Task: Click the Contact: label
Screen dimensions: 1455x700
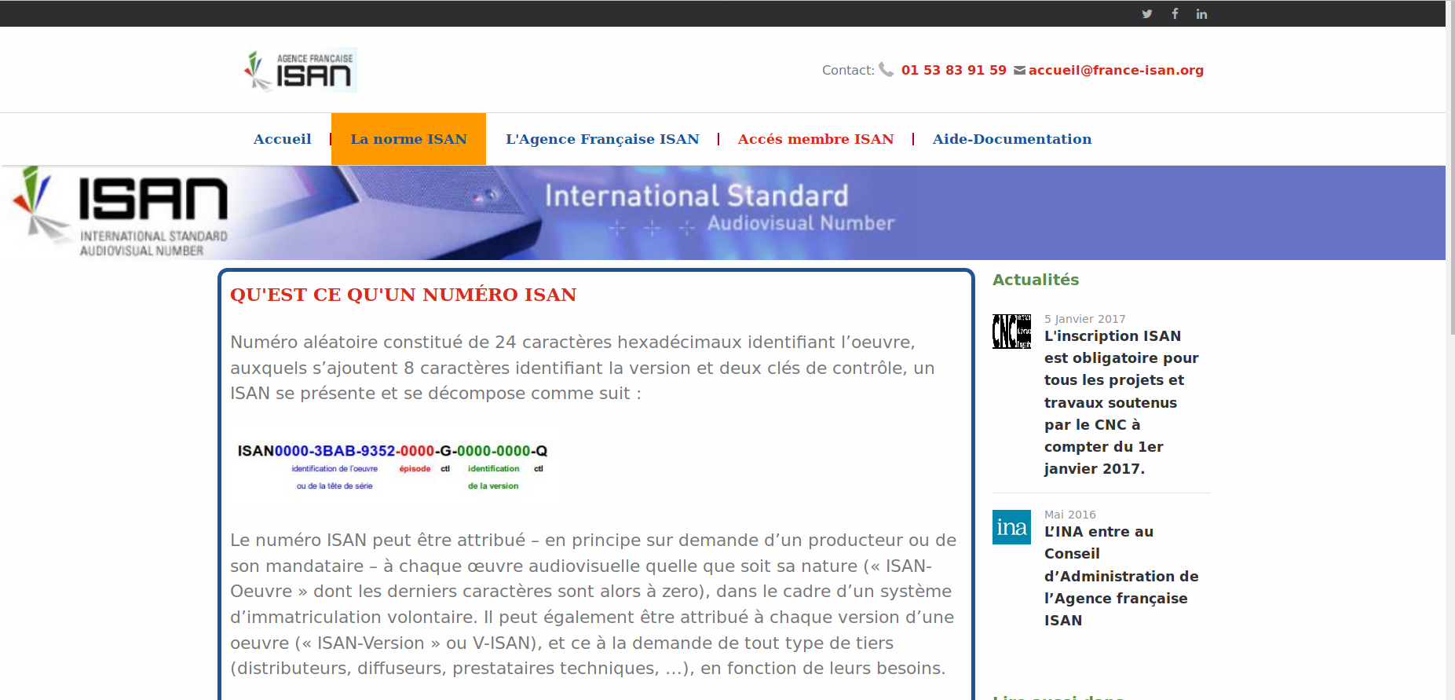Action: (x=848, y=70)
